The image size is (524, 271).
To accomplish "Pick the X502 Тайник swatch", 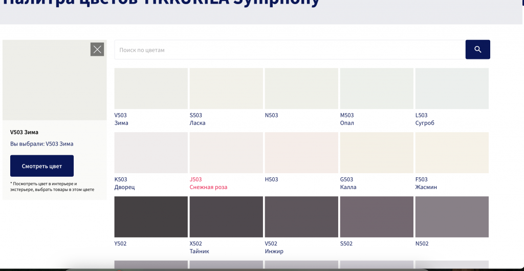I will tap(226, 217).
